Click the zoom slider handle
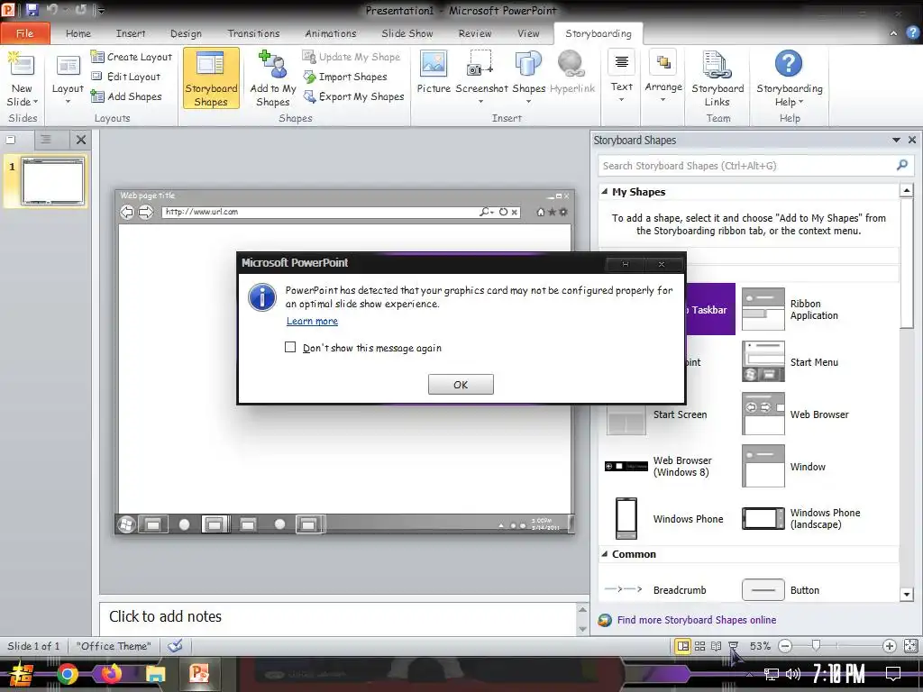Screen dimensions: 923x692 (816, 646)
